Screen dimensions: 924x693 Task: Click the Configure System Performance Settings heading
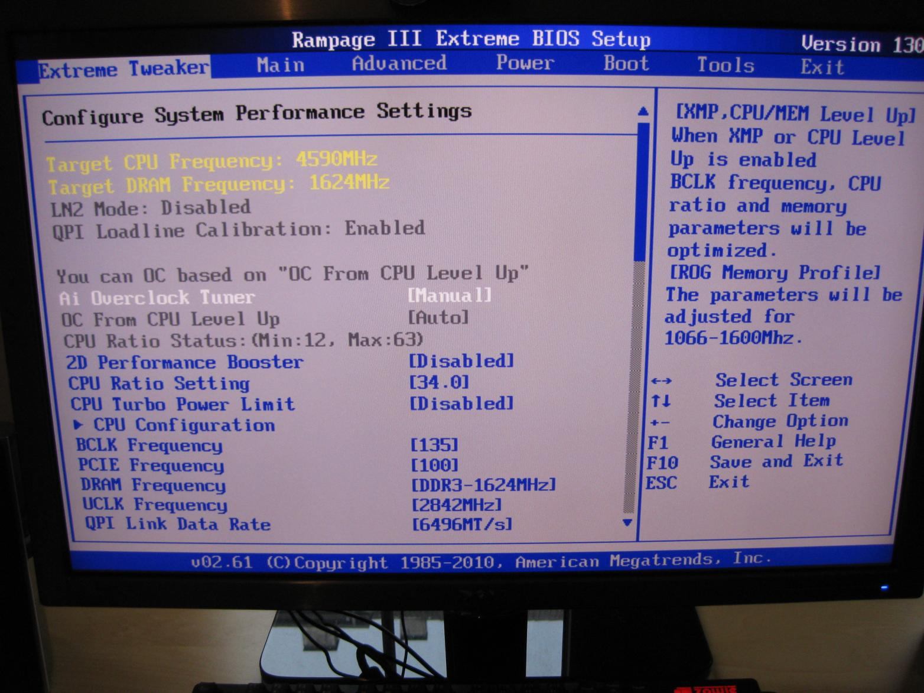(x=257, y=113)
